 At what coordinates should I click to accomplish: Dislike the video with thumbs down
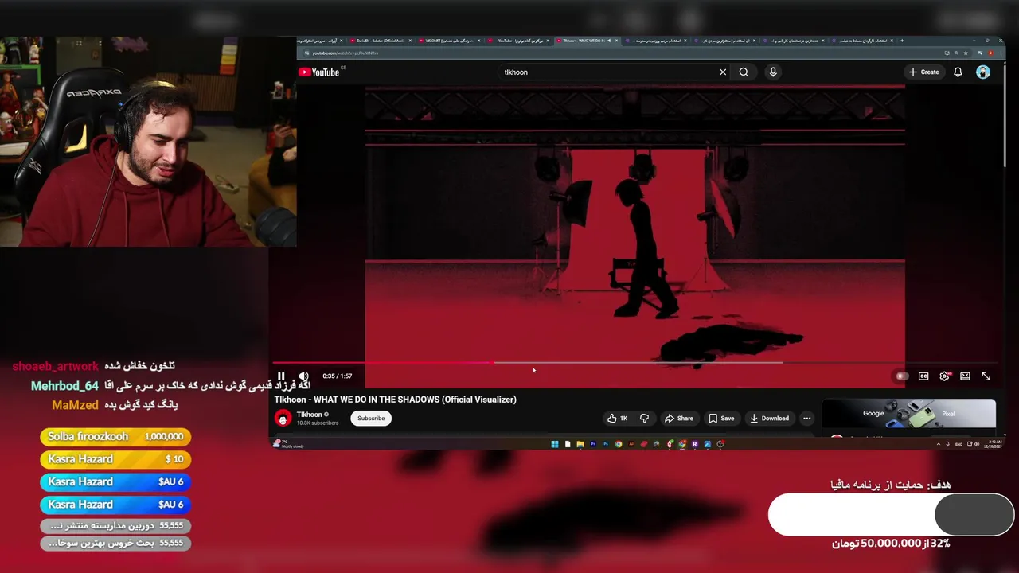[x=645, y=419]
